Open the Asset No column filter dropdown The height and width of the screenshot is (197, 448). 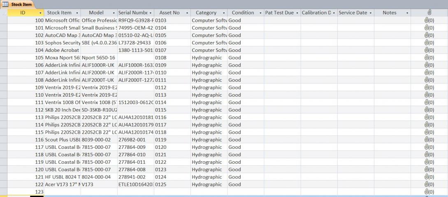point(187,13)
